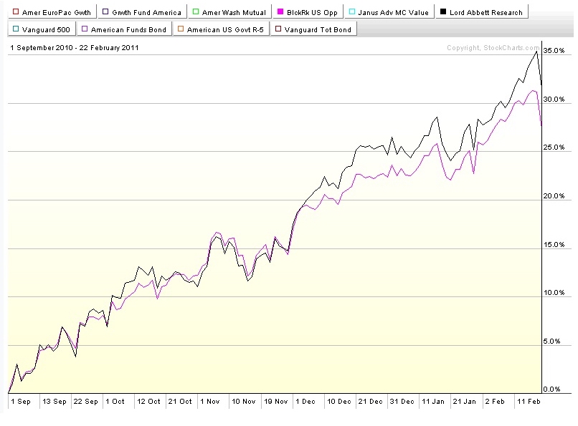Toggle the Vanguard Tot Bond checkbox
Viewport: 578px width, 426px height.
coord(278,29)
